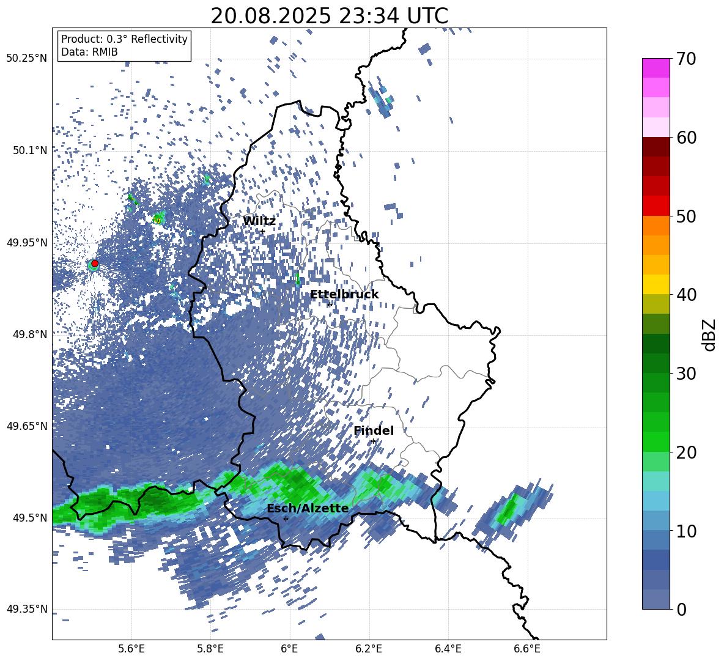
Task: Click the 49.8°N latitude label
Action: click(29, 334)
